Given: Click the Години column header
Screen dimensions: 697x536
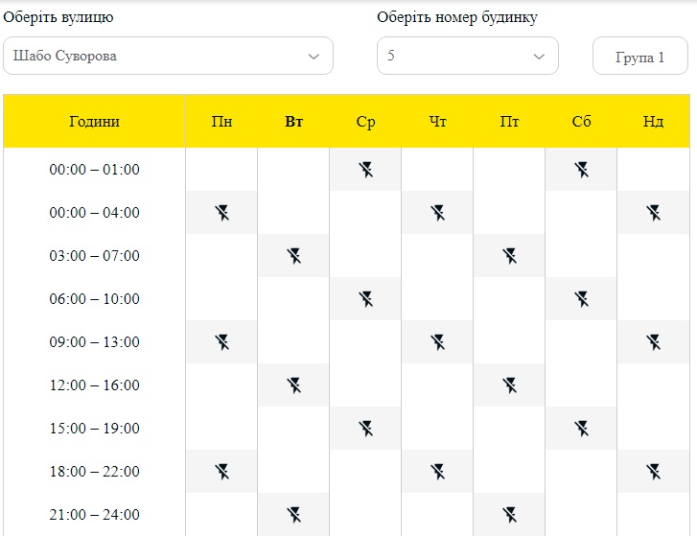Looking at the screenshot, I should (x=94, y=122).
